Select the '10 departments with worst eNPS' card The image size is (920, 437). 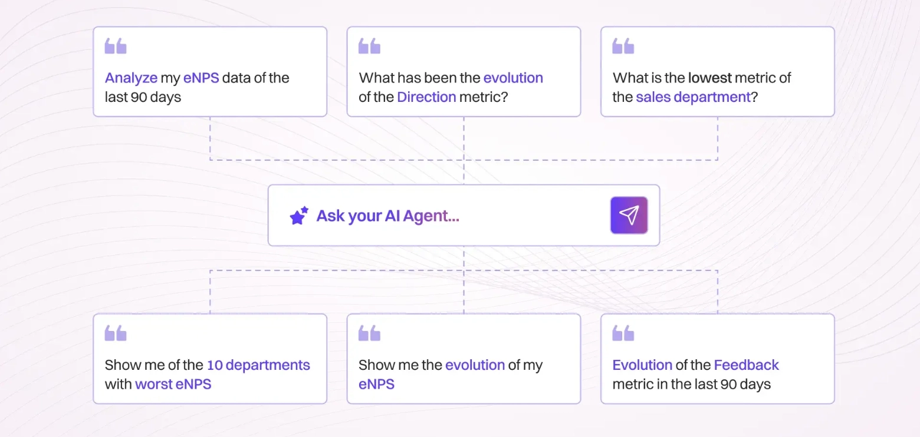click(210, 359)
